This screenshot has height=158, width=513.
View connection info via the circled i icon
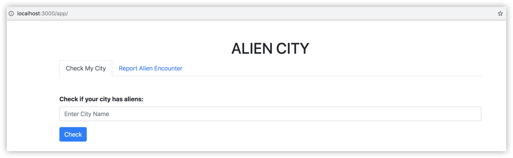click(11, 14)
